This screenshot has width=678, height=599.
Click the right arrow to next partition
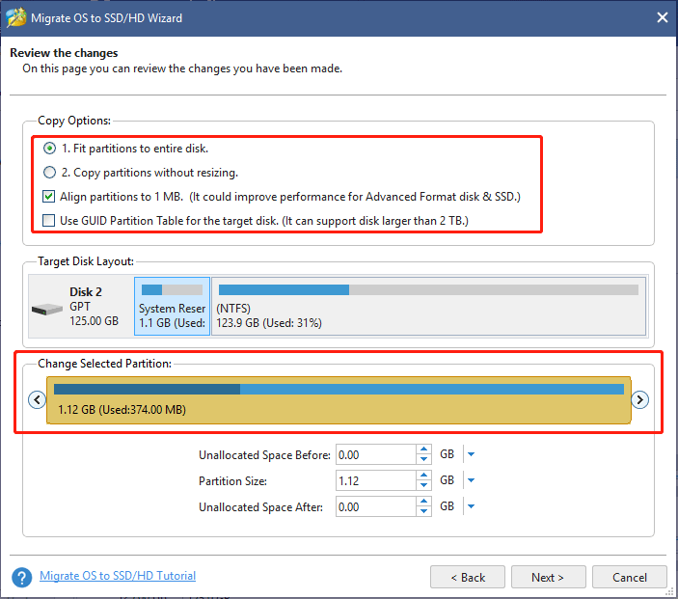[x=639, y=399]
